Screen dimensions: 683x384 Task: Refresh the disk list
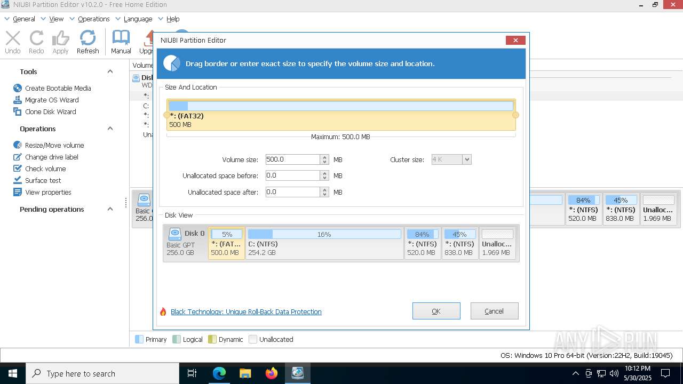(x=88, y=42)
